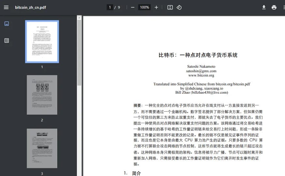The image size is (285, 176).
Task: Show the thumbnails view in sidebar
Action: [7, 24]
